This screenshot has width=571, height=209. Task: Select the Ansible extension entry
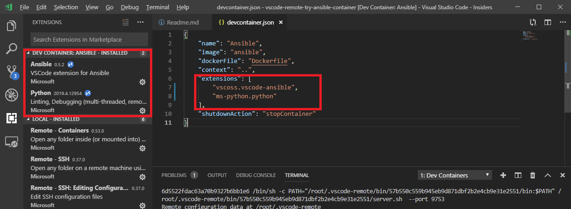click(88, 73)
